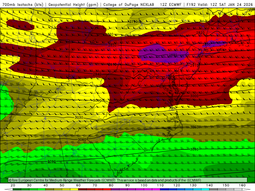Click the 2880 contour label in purple zone
This screenshot has width=255, height=191.
point(173,55)
